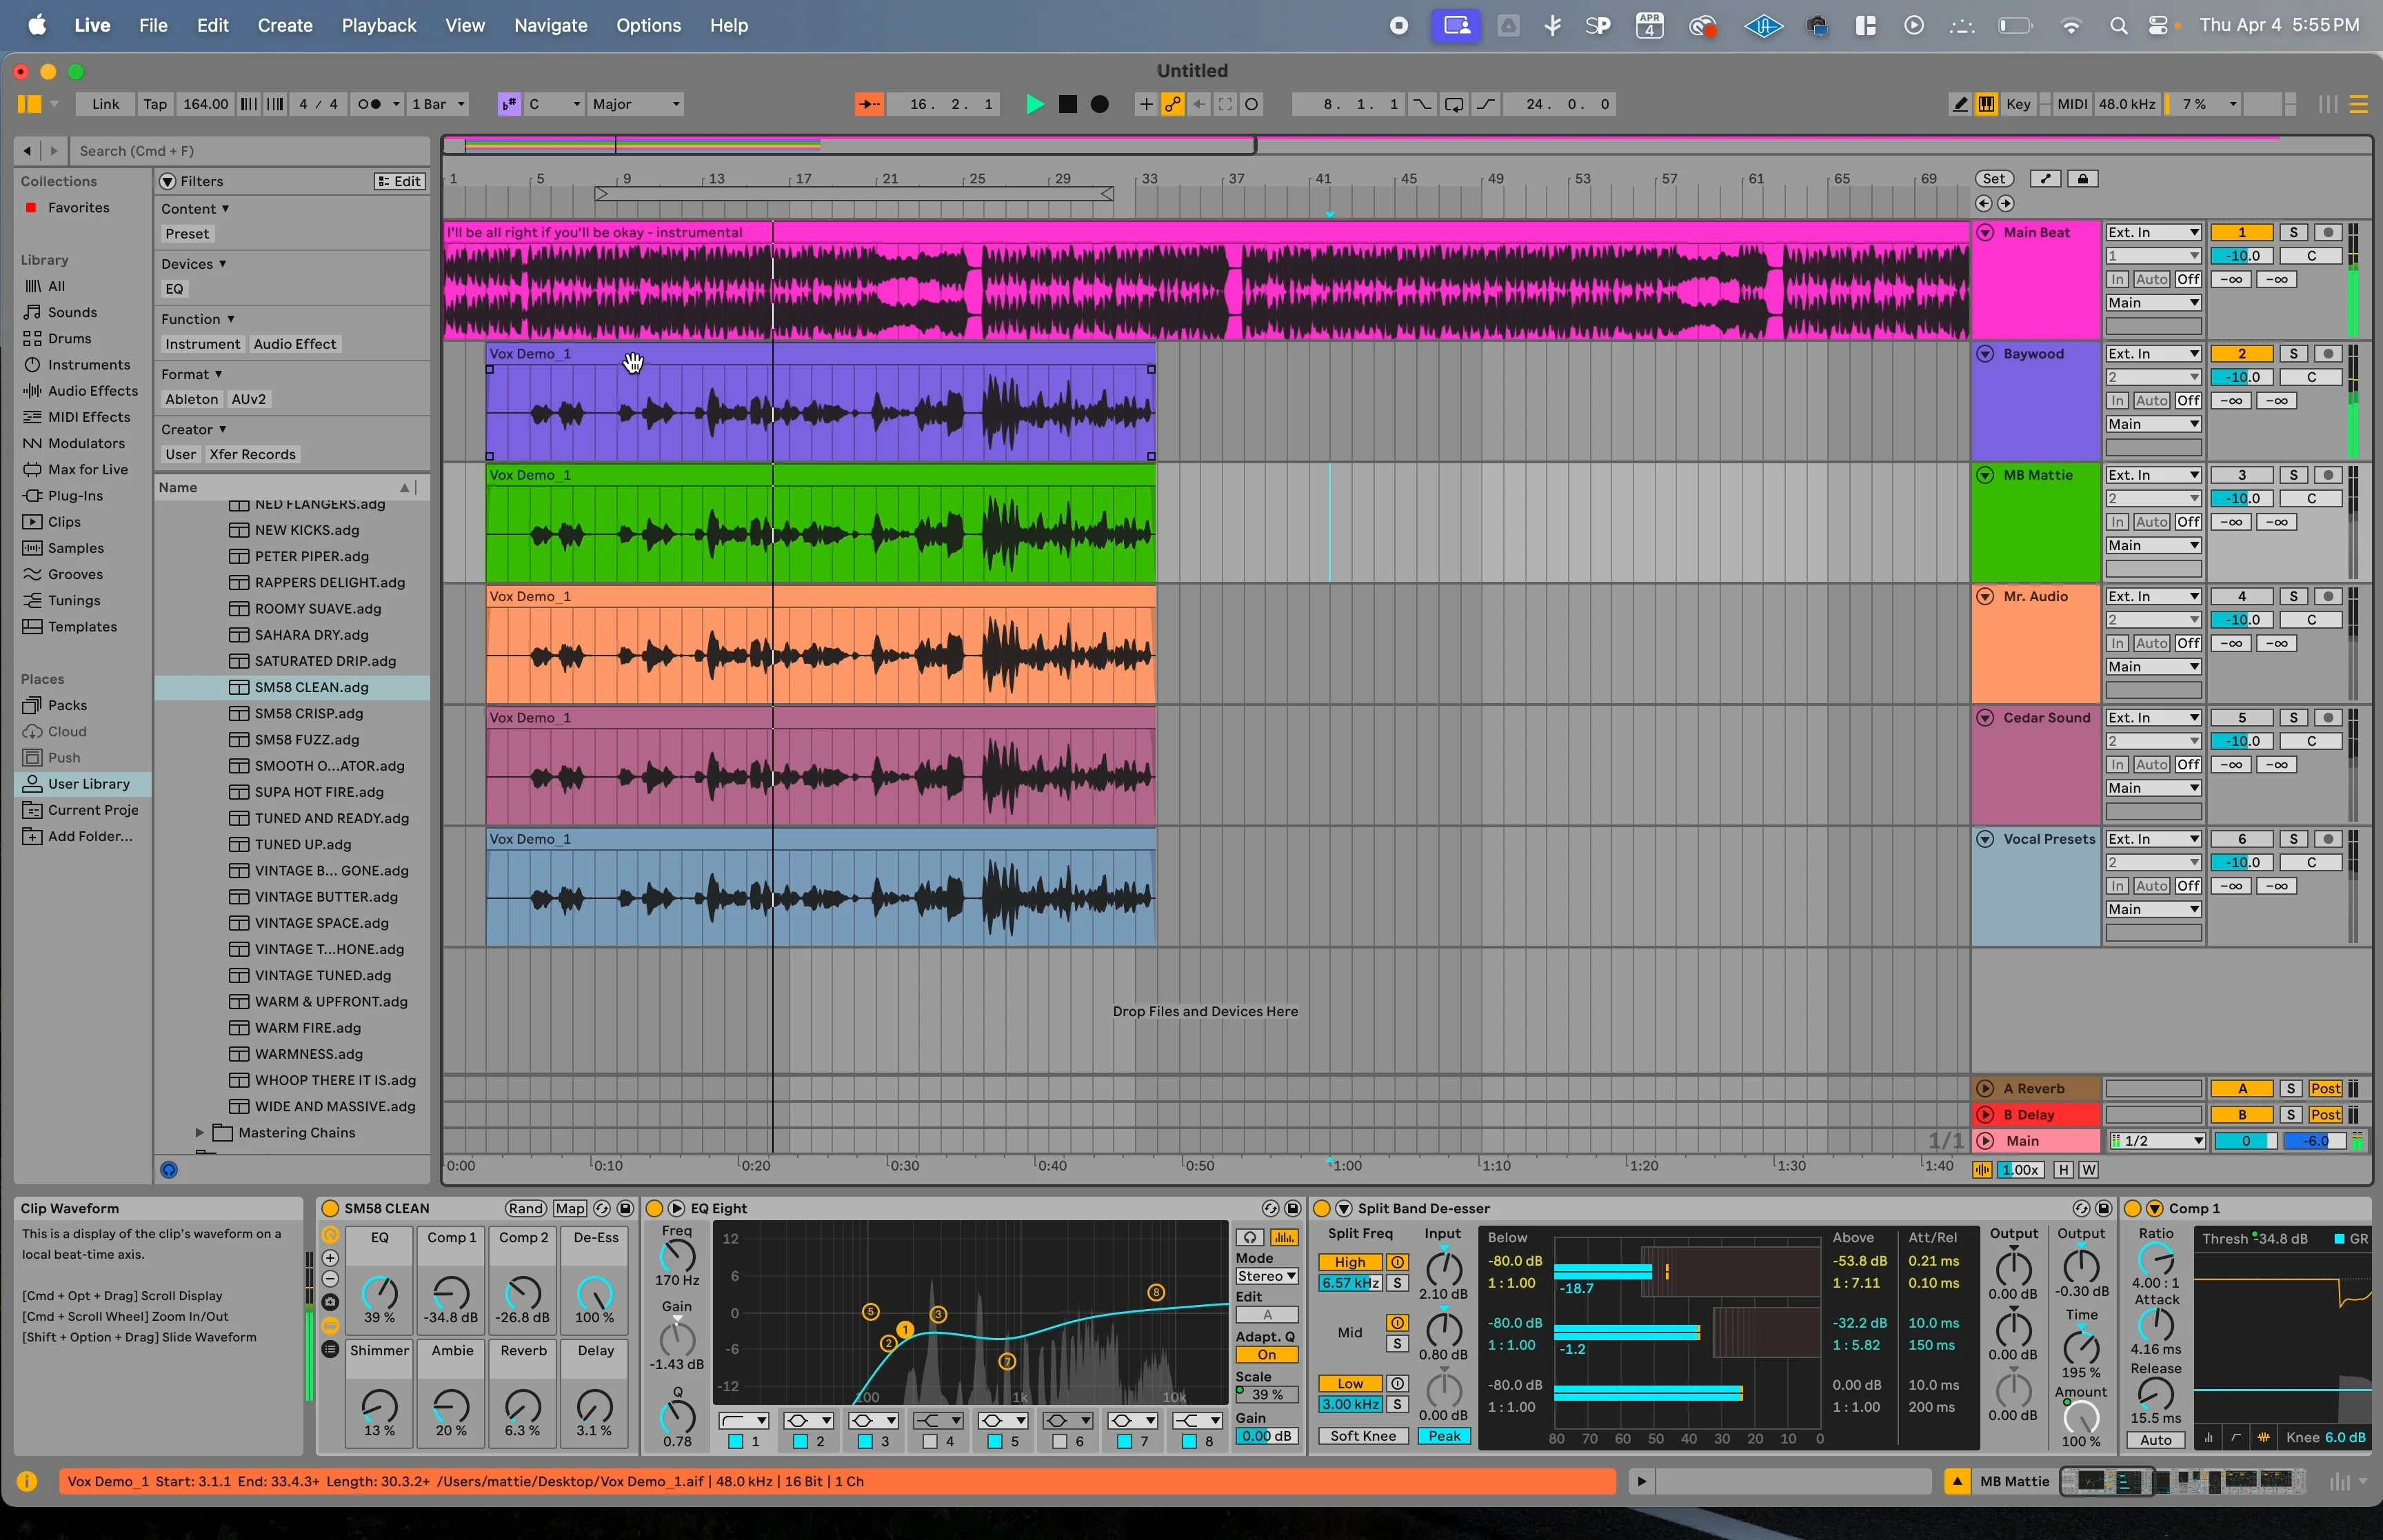Click the Info View status icon at bottom-left

[x=27, y=1482]
